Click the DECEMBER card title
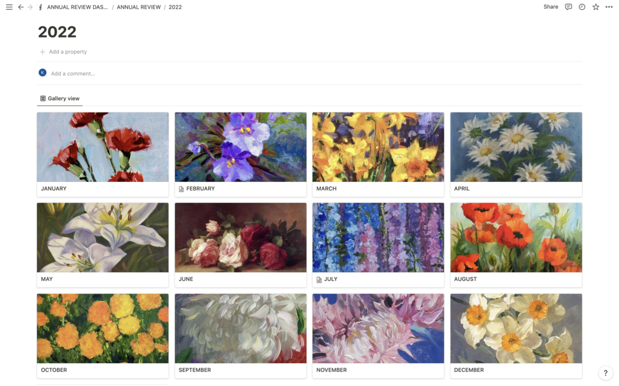 pos(469,370)
